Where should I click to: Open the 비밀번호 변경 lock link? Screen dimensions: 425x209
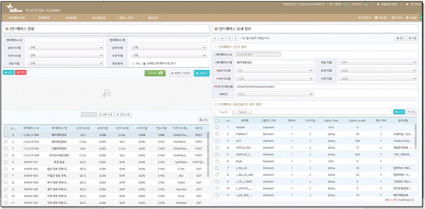[x=387, y=5]
